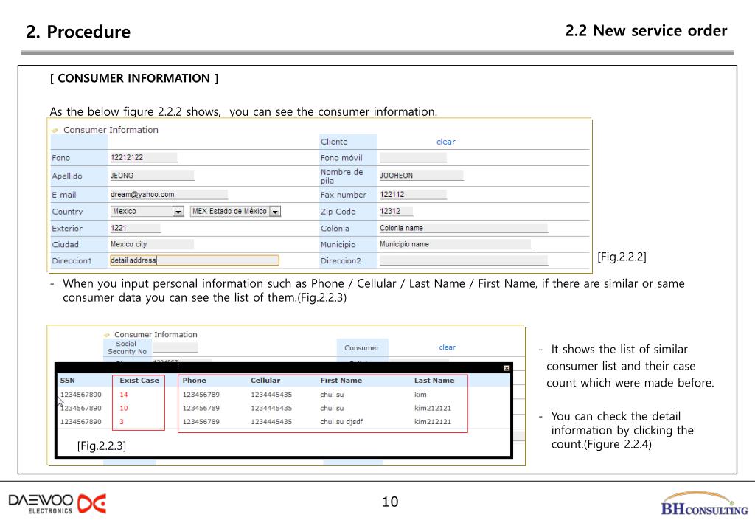Close the similar consumer list popup
Screen dimensions: 755x523
point(506,368)
